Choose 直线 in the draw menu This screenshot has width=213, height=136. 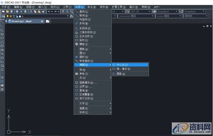[x=93, y=12]
